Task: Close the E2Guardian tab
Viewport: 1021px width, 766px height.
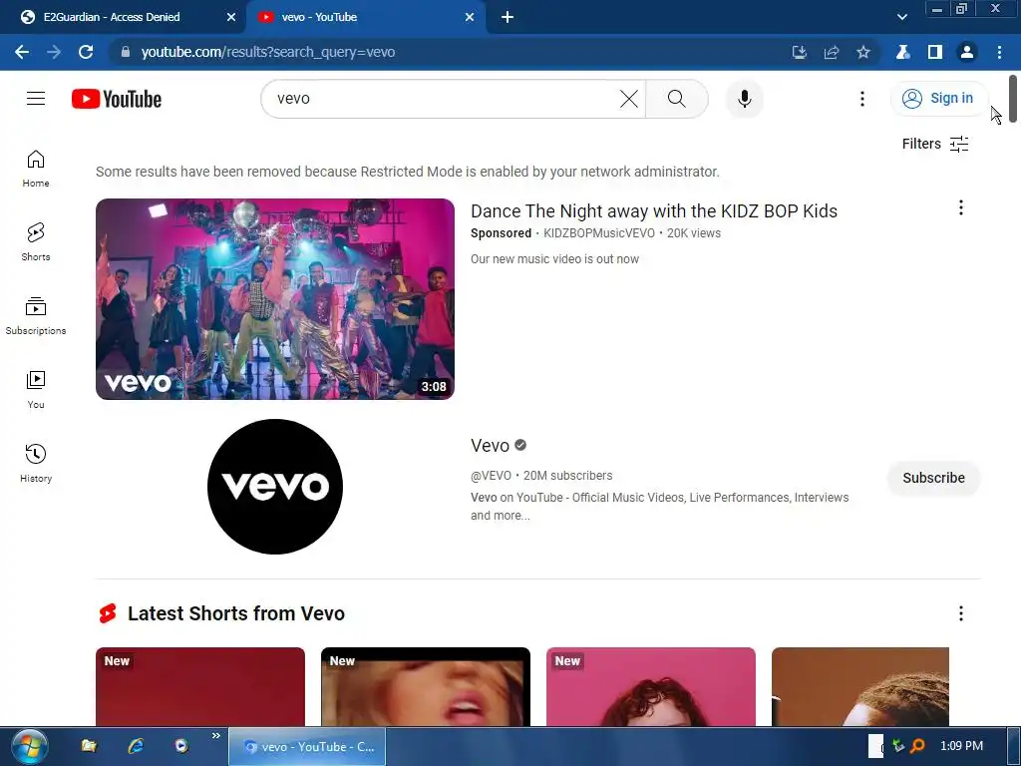Action: [x=231, y=17]
